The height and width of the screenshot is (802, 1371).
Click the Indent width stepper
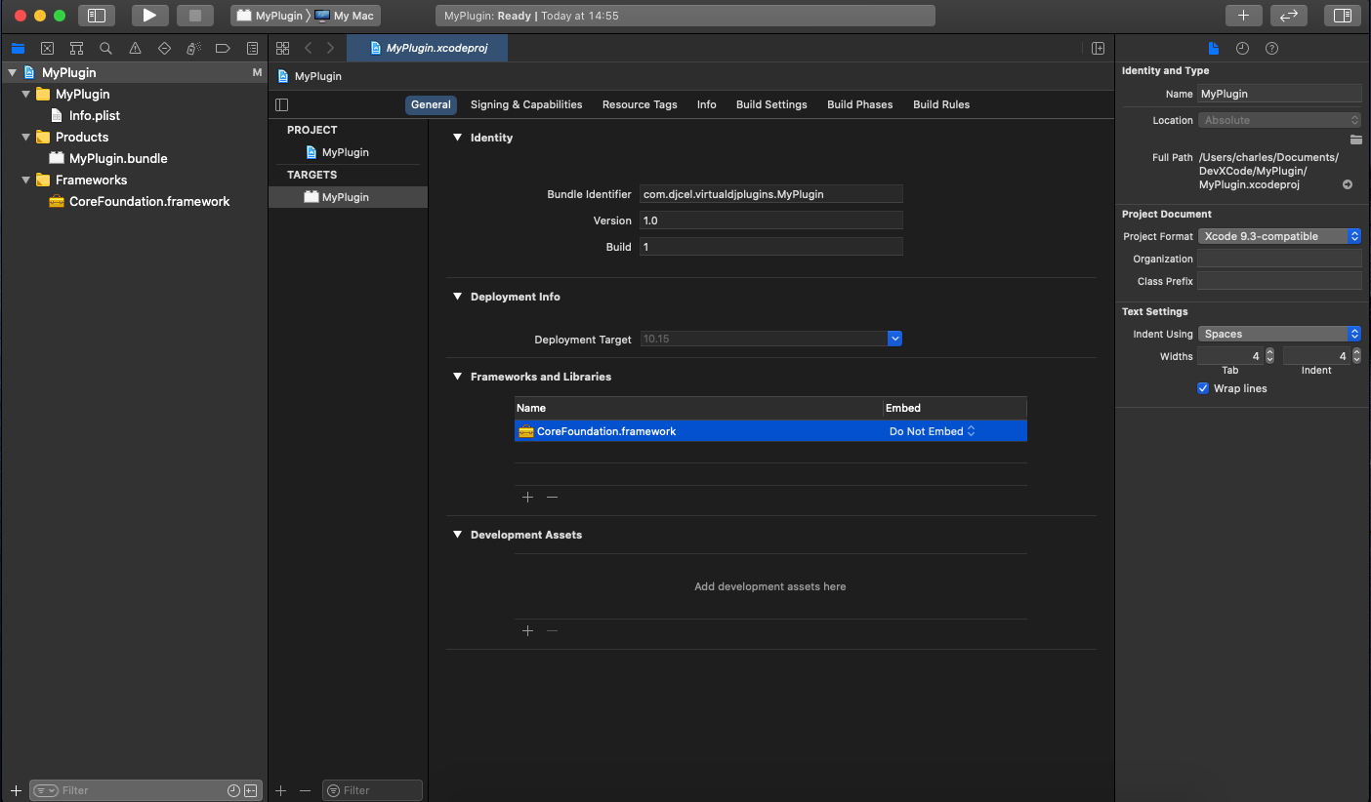tap(1355, 356)
